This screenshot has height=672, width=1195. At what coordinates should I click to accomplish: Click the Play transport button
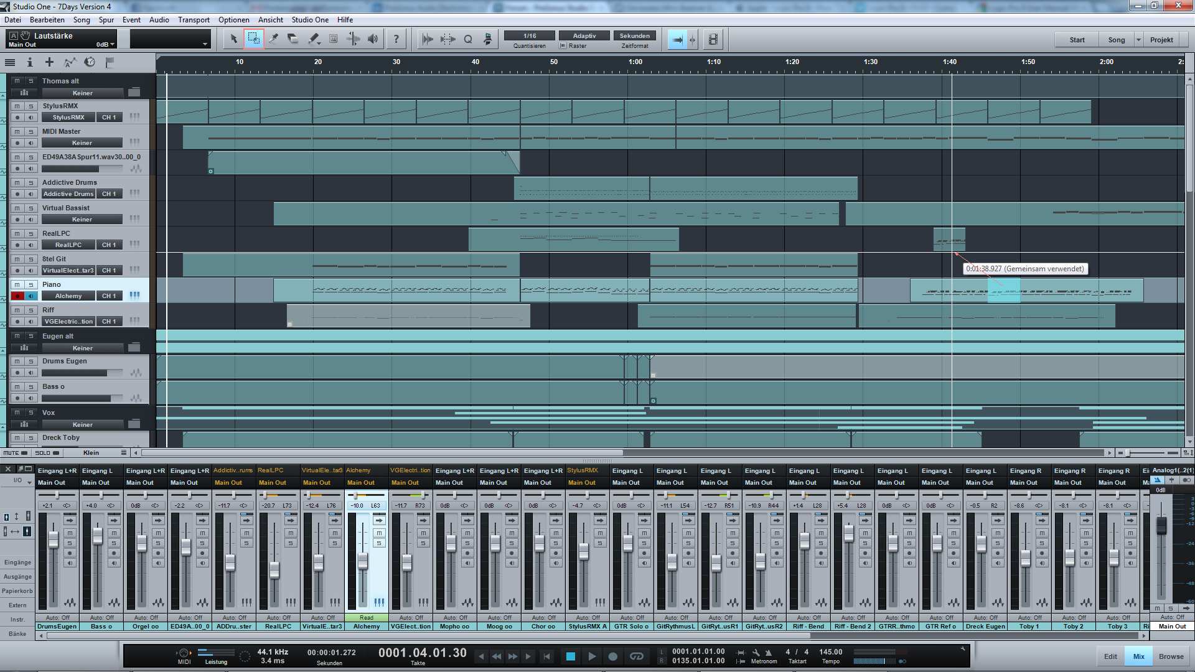[592, 656]
